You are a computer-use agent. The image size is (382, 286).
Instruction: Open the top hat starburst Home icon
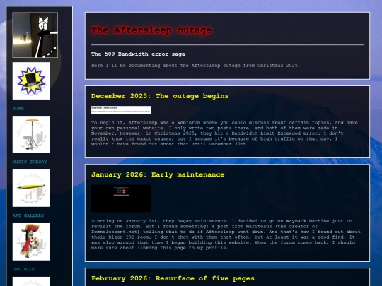click(x=31, y=81)
